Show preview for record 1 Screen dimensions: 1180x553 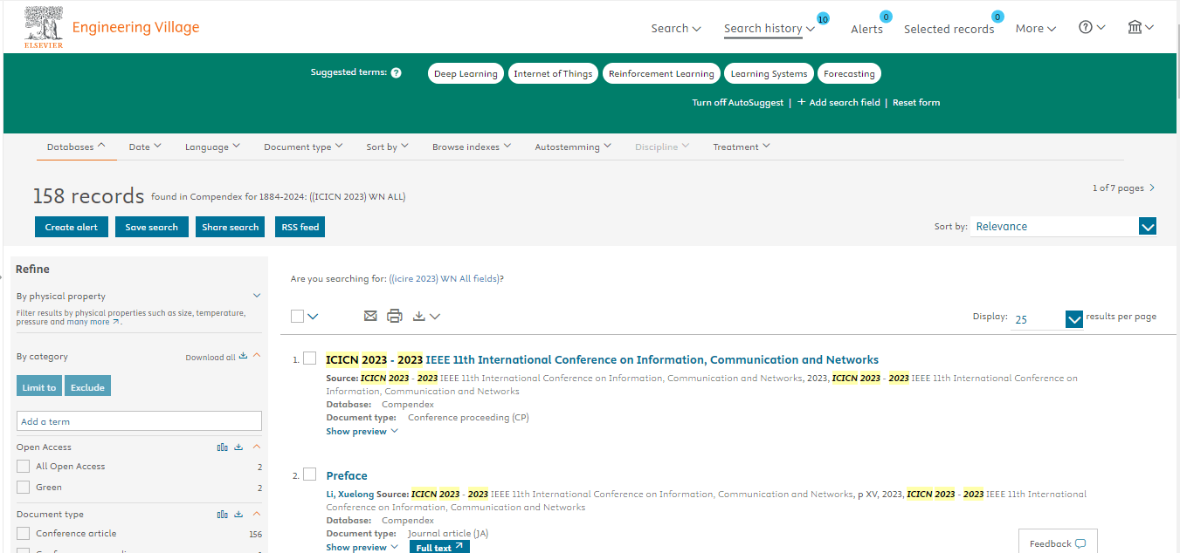[362, 432]
